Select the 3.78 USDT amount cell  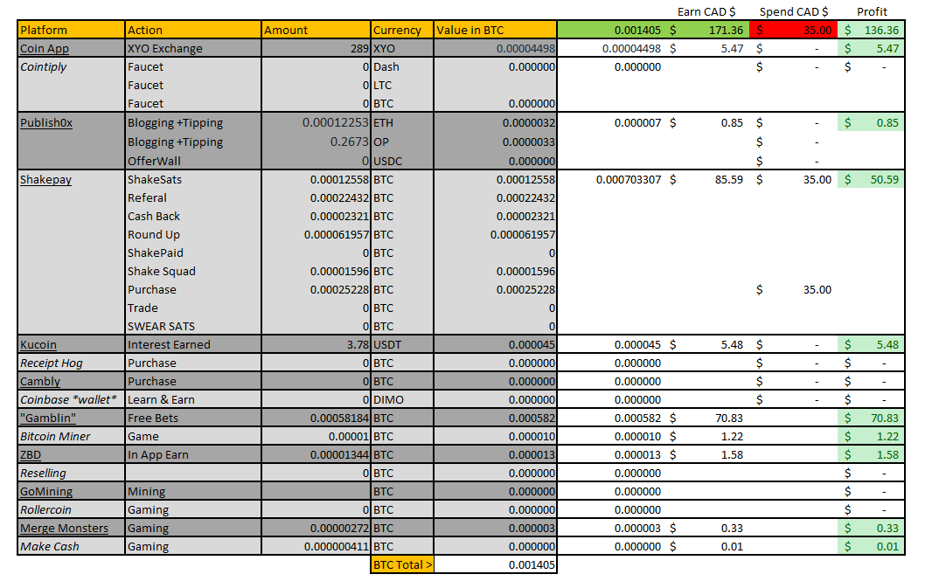pyautogui.click(x=316, y=344)
